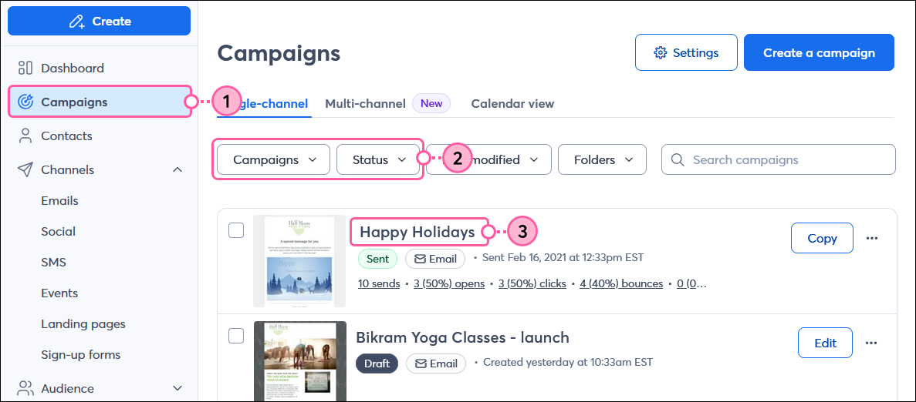The image size is (916, 402).
Task: Collapse the Channels section chevron
Action: pos(177,169)
